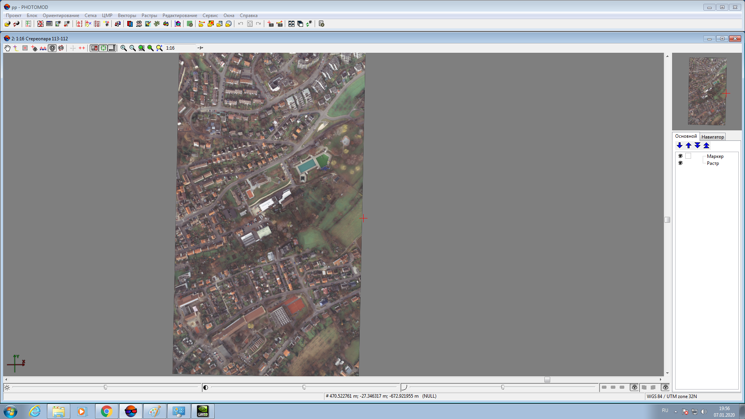
Task: Open the Справка menu
Action: [249, 16]
